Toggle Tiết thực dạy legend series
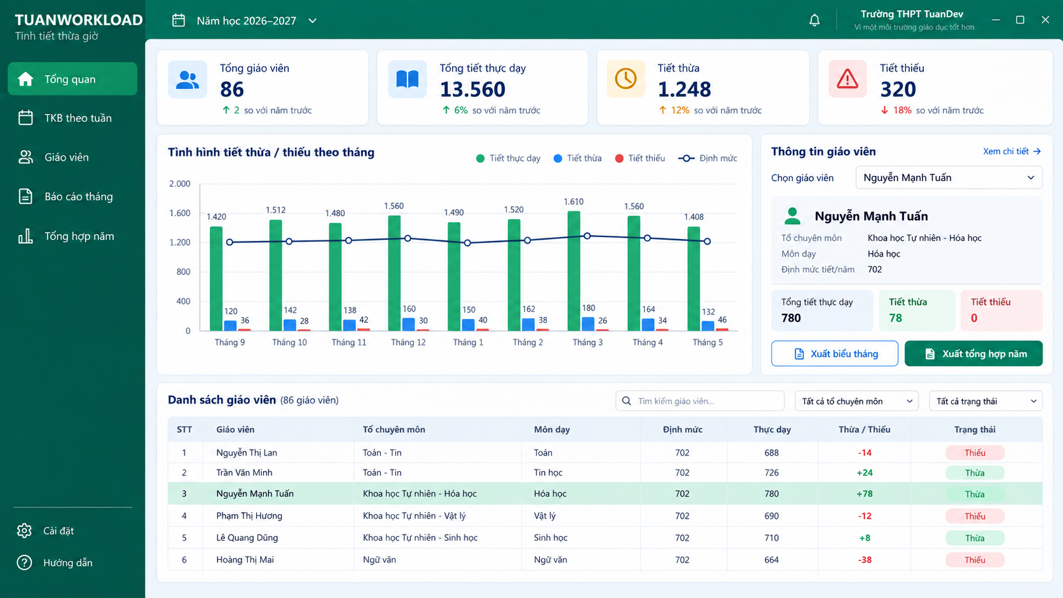 click(508, 158)
